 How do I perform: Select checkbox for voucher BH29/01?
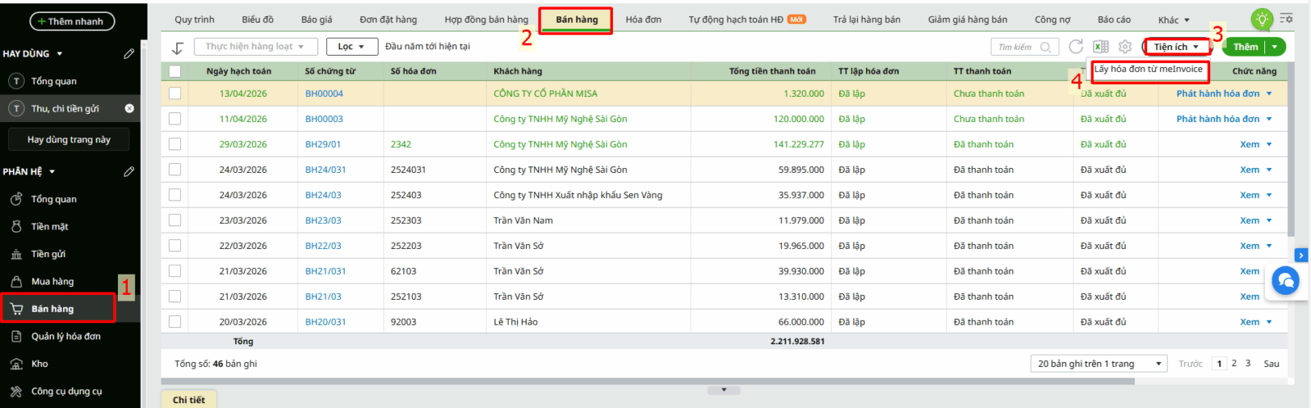(175, 144)
